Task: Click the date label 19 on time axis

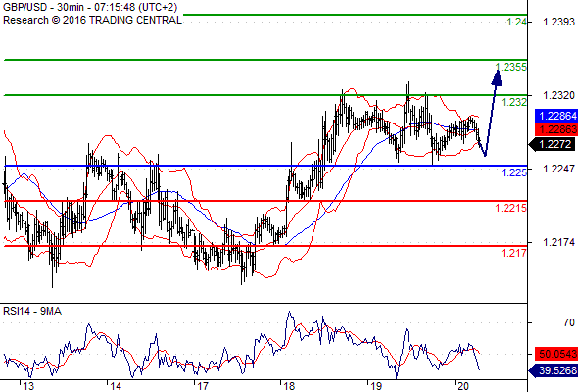Action: click(376, 386)
